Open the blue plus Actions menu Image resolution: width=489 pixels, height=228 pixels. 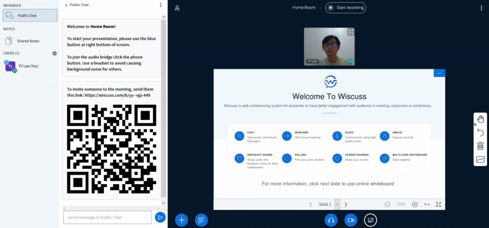(181, 220)
